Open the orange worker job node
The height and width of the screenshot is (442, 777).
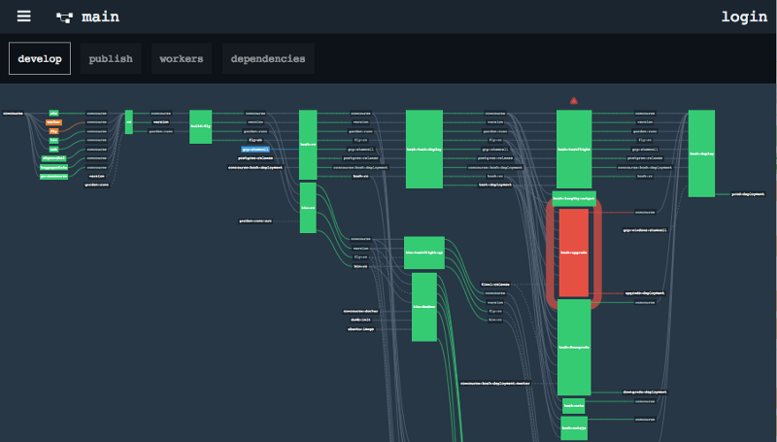[x=54, y=121]
